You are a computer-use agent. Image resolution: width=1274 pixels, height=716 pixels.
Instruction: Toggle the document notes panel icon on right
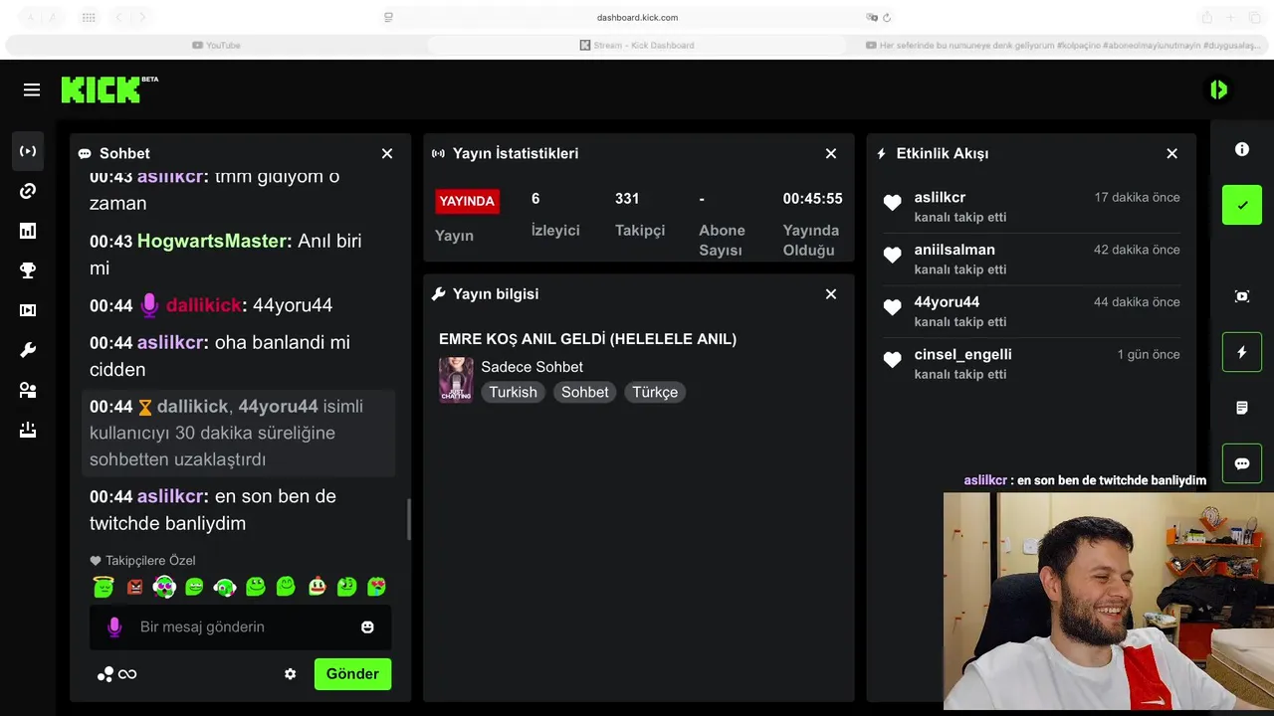1242,408
